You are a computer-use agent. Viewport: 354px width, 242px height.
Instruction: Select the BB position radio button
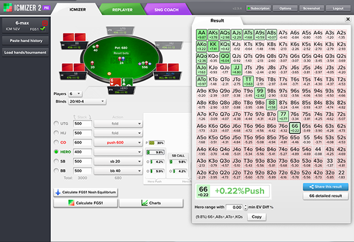click(x=56, y=171)
